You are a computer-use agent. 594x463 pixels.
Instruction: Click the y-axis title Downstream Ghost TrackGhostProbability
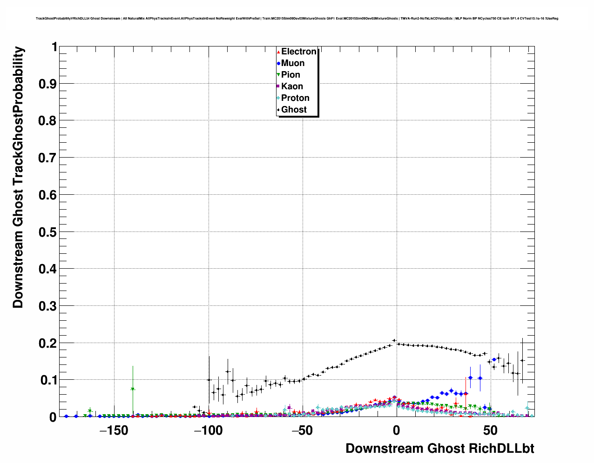[18, 178]
